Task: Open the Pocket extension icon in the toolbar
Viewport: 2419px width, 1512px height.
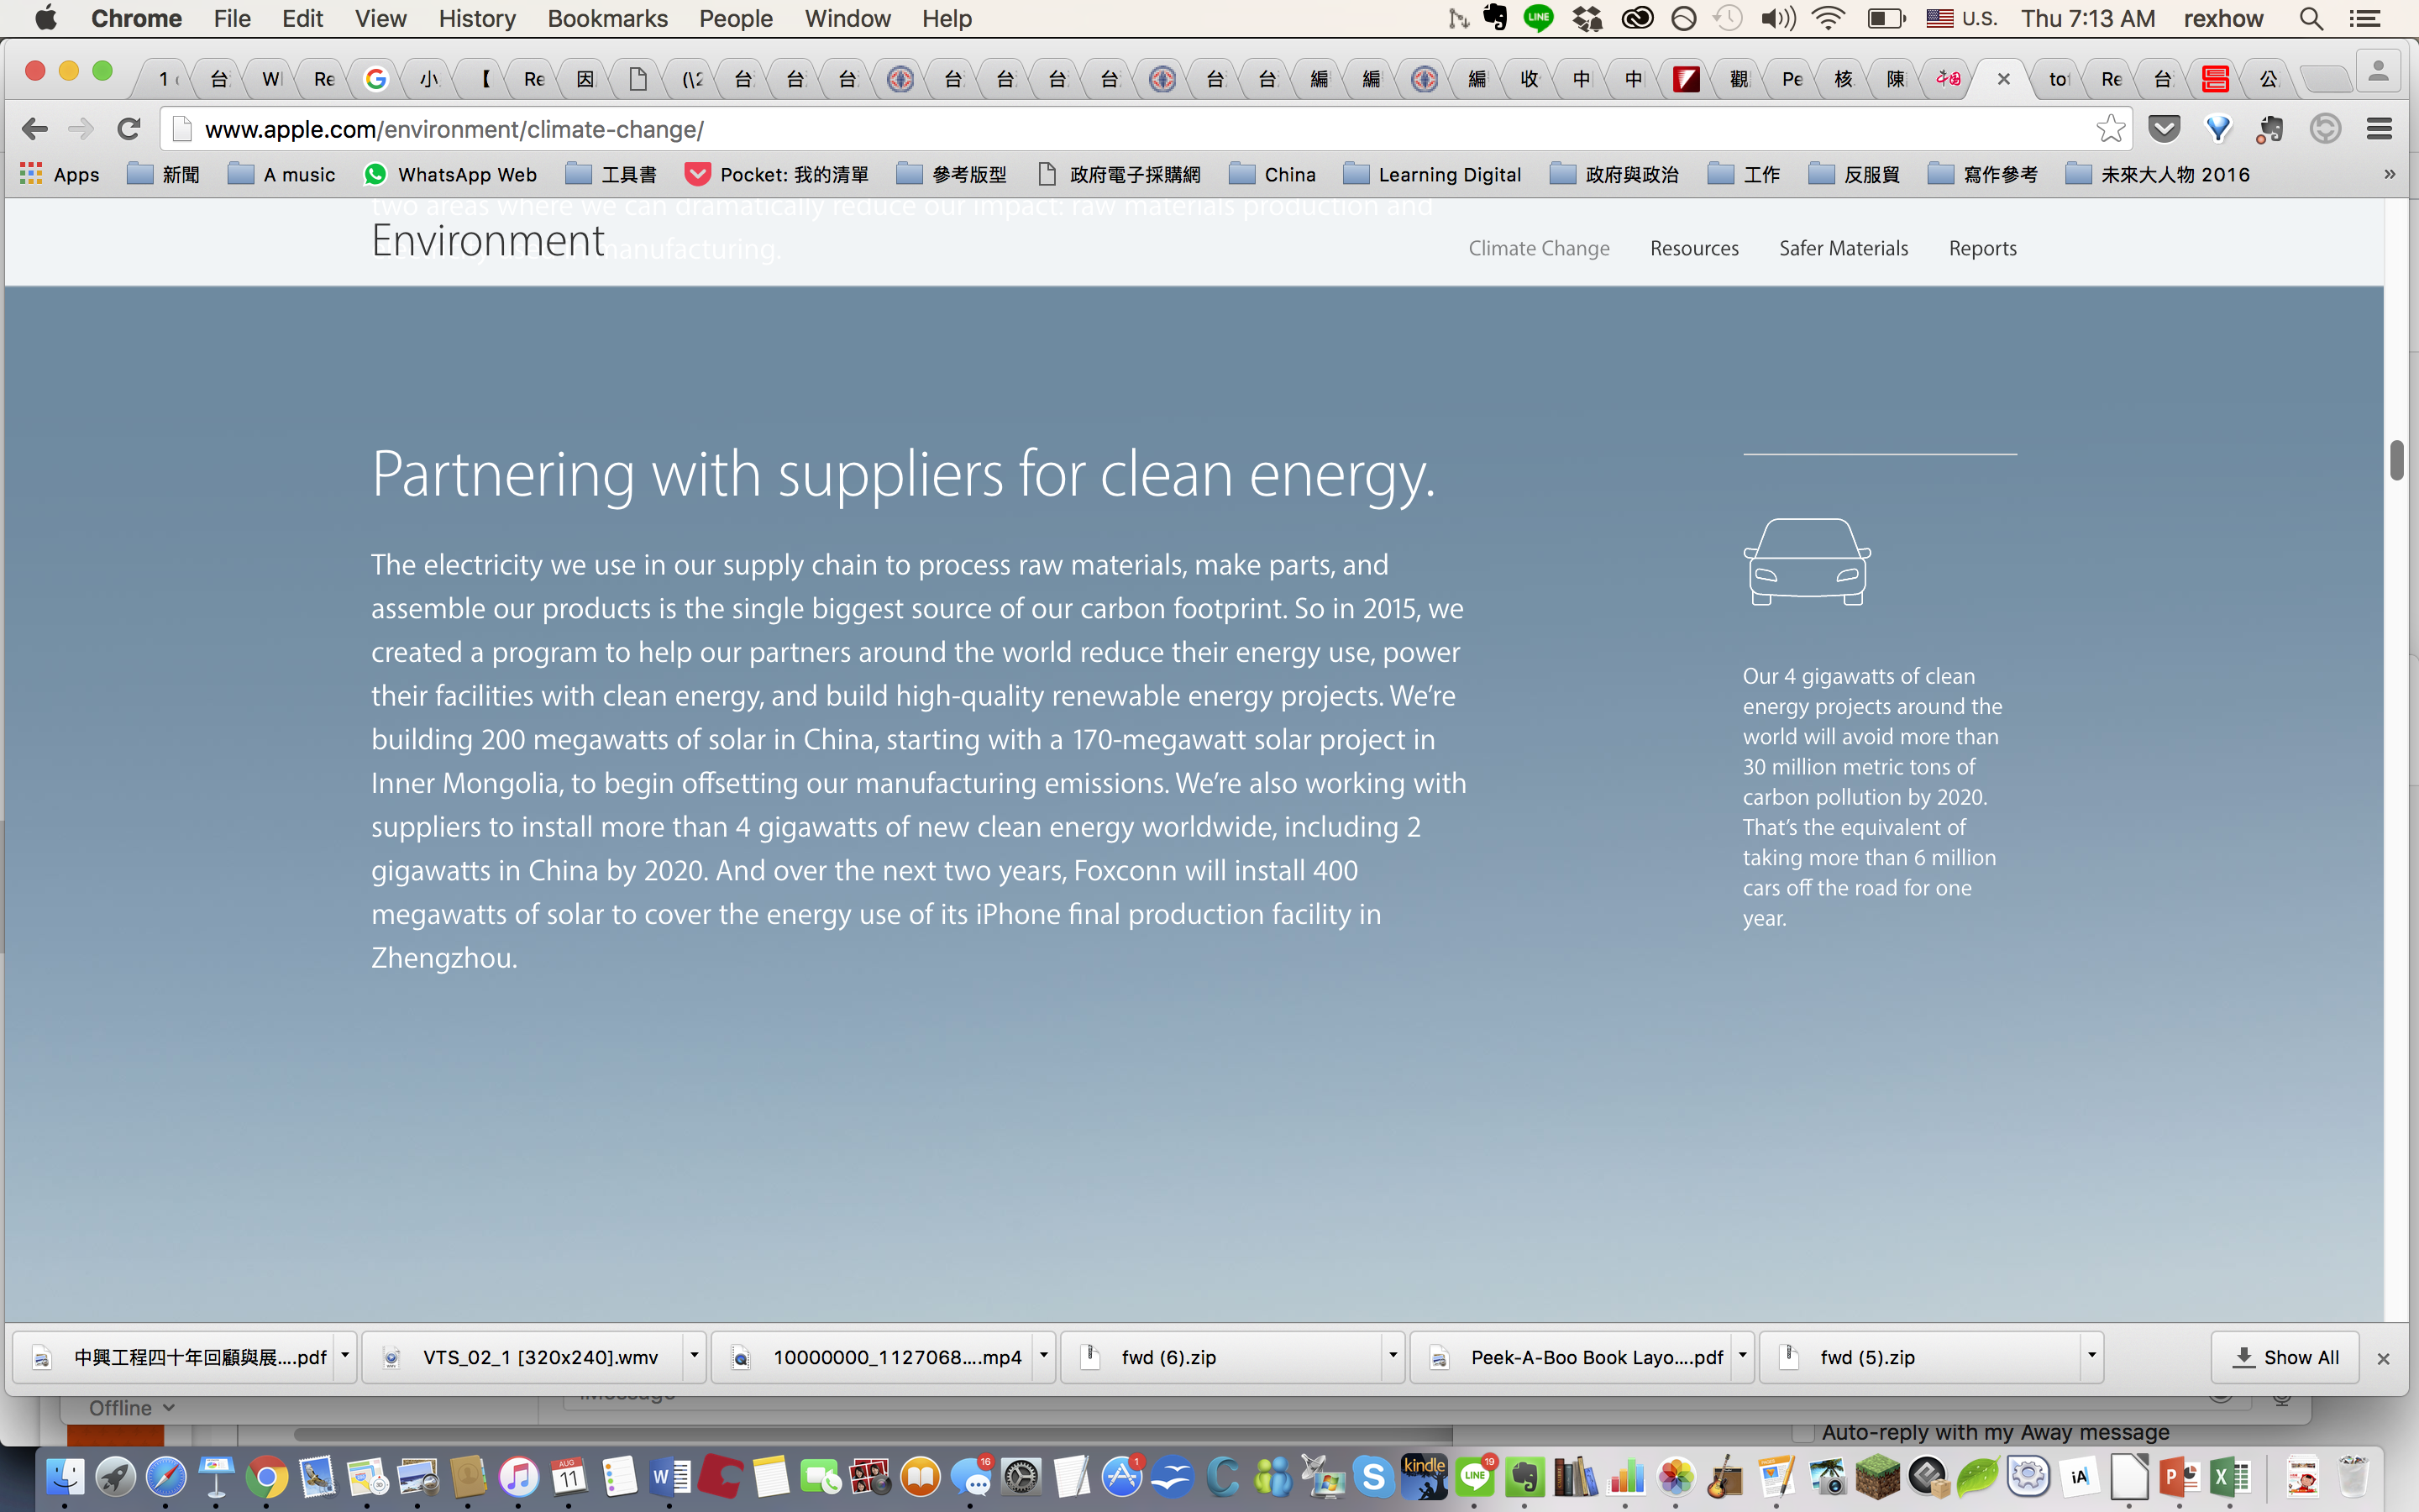Action: click(2165, 129)
